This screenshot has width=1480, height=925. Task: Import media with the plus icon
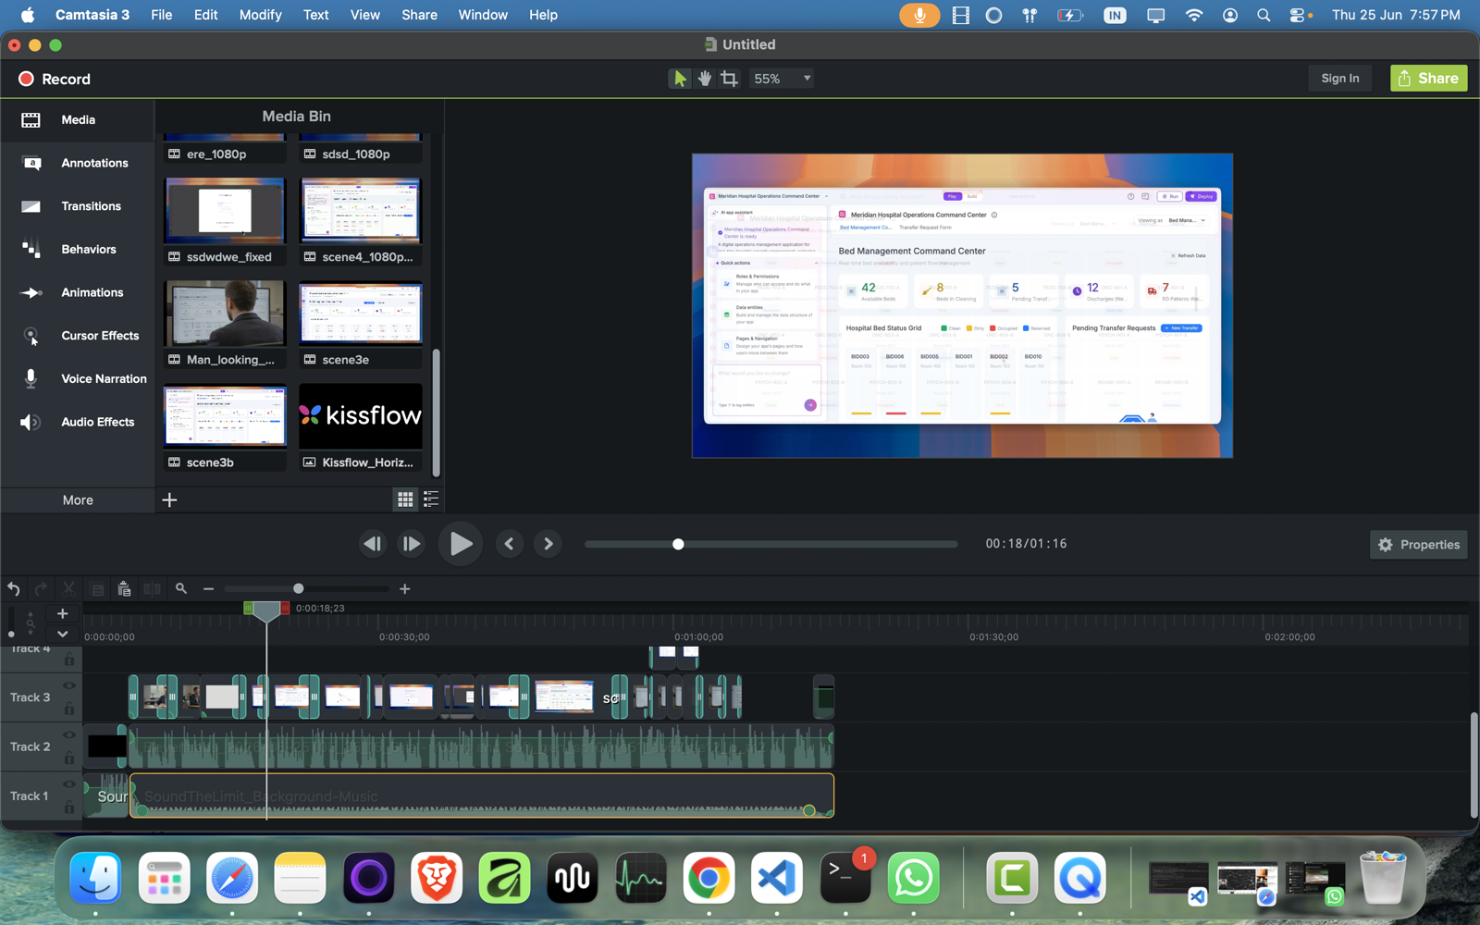tap(169, 500)
